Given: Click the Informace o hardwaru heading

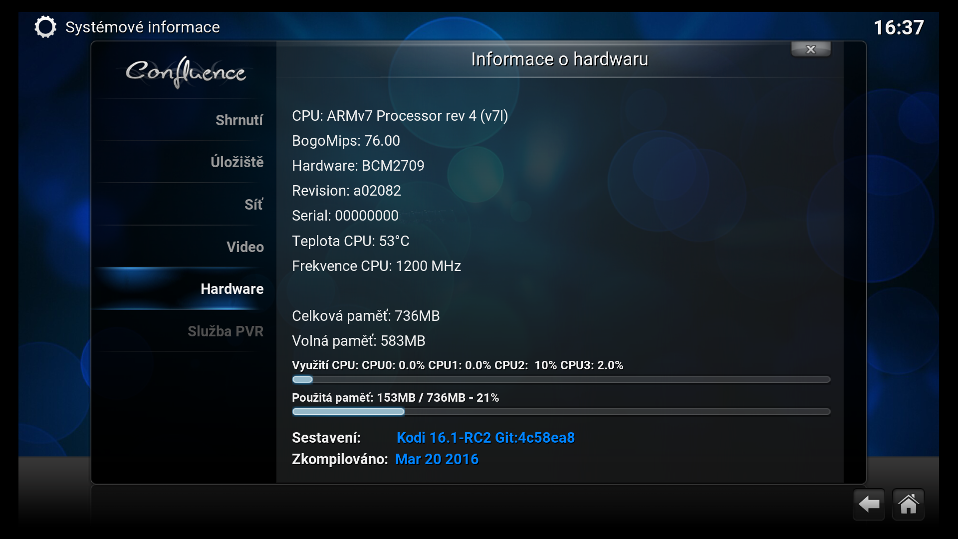Looking at the screenshot, I should (x=559, y=59).
